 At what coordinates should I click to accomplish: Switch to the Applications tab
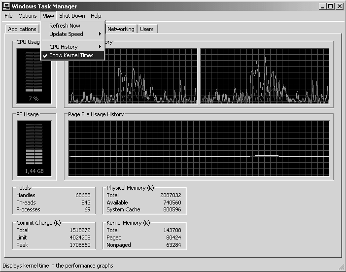pos(22,29)
